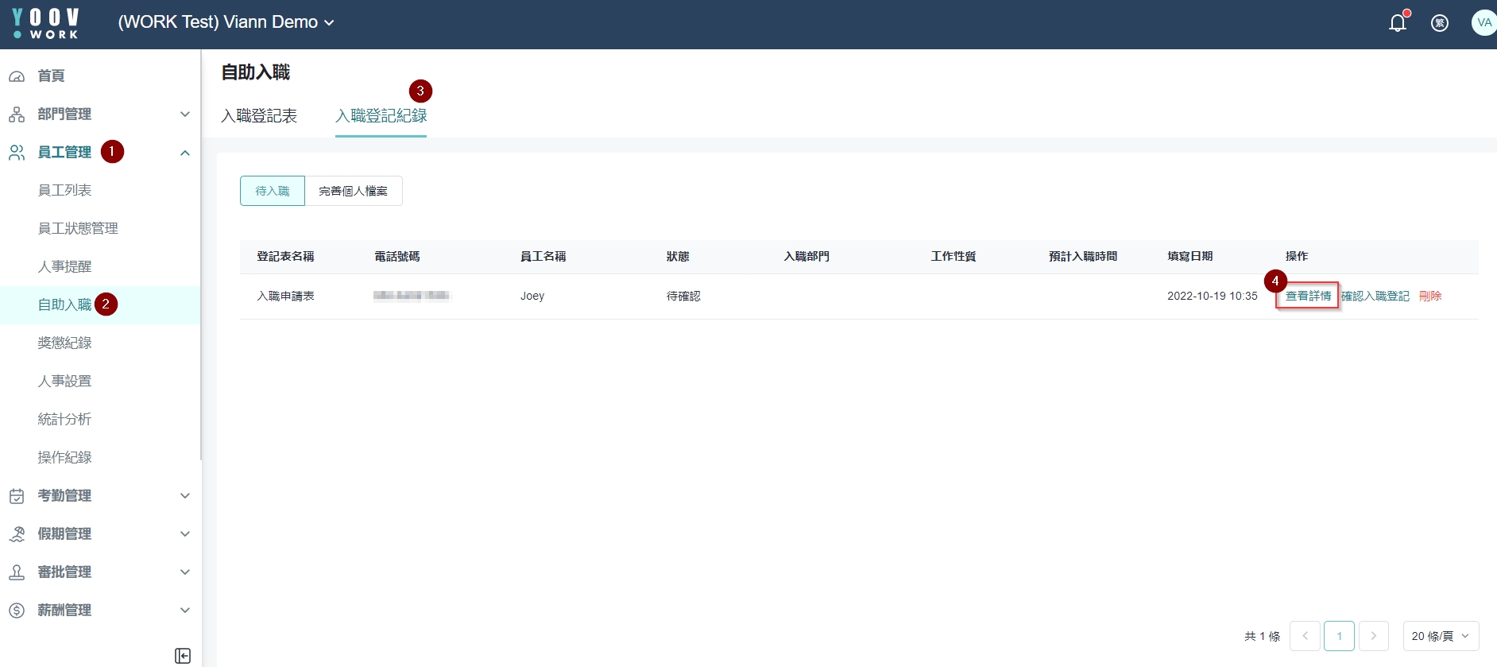This screenshot has height=667, width=1497.
Task: Switch to 完善個人檔案 filter toggle
Action: click(x=353, y=191)
